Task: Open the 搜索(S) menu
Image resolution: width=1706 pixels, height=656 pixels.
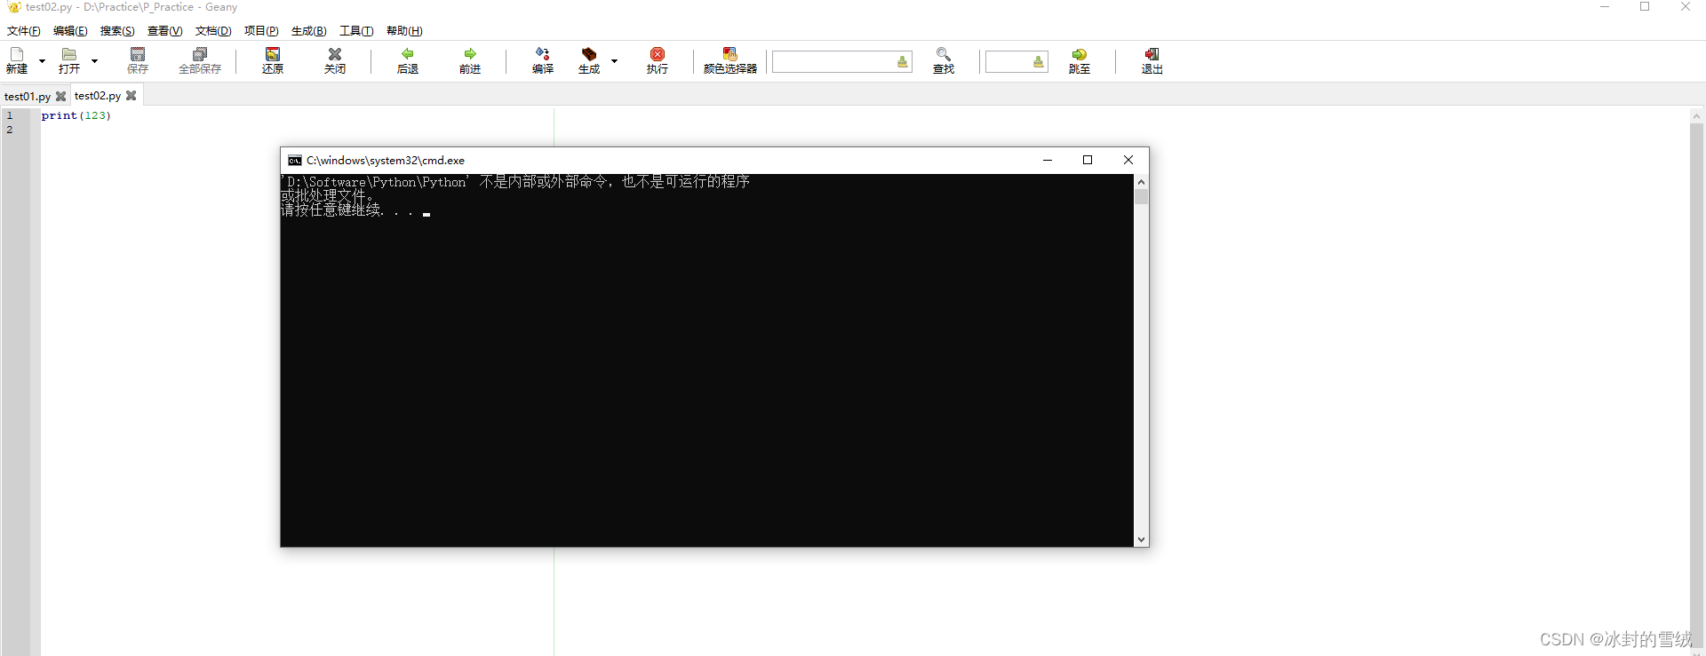Action: tap(117, 31)
